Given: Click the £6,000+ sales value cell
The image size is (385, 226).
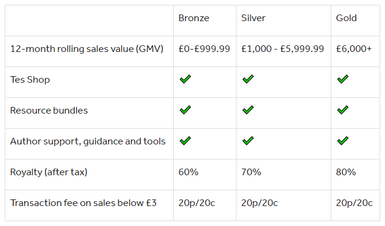Looking at the screenshot, I should point(354,49).
